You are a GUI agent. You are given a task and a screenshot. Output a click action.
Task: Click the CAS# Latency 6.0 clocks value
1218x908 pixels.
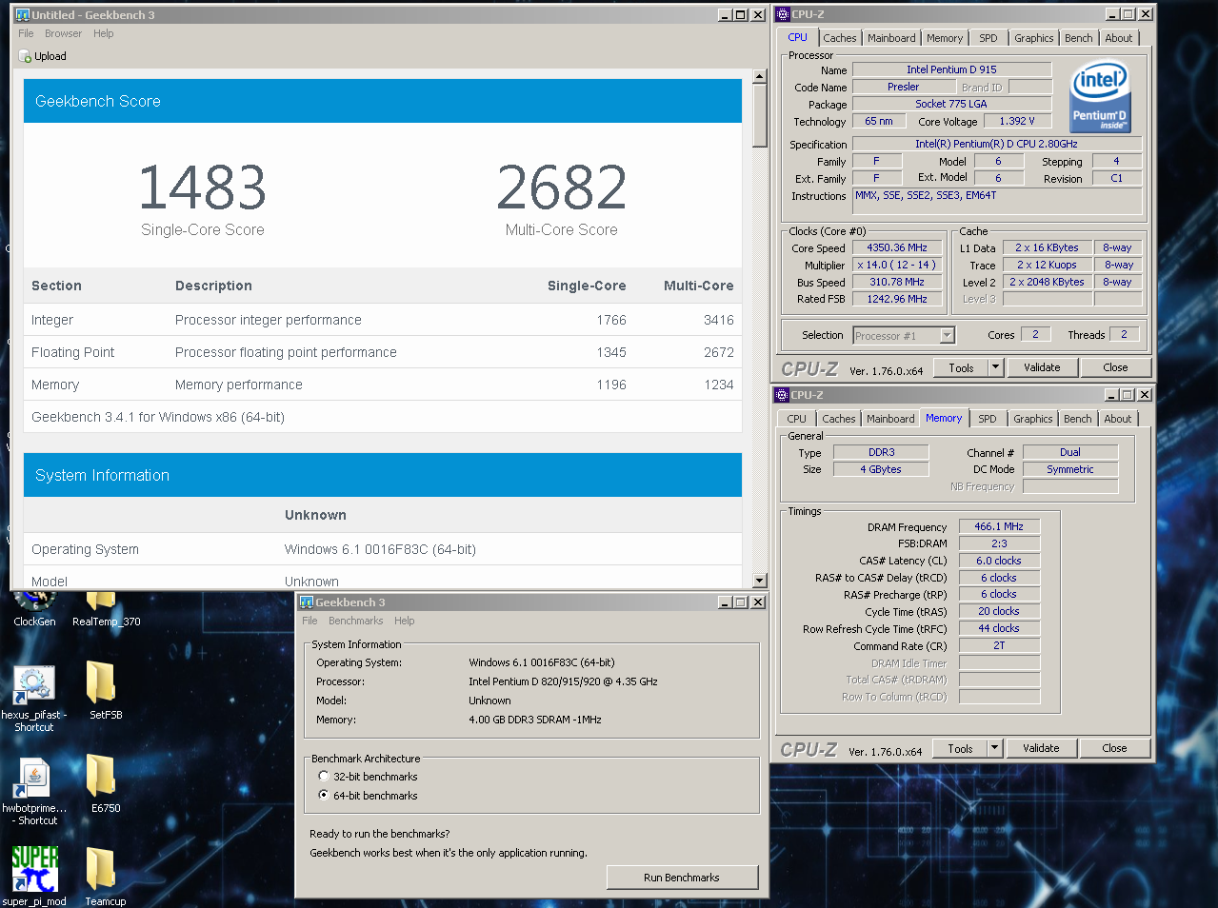coord(999,561)
